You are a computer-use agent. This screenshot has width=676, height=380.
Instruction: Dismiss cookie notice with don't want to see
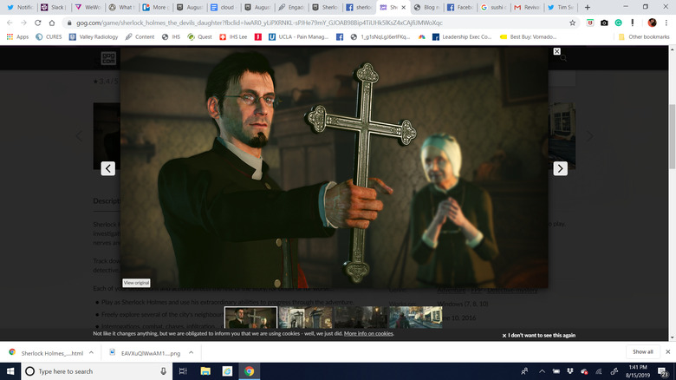[538, 335]
